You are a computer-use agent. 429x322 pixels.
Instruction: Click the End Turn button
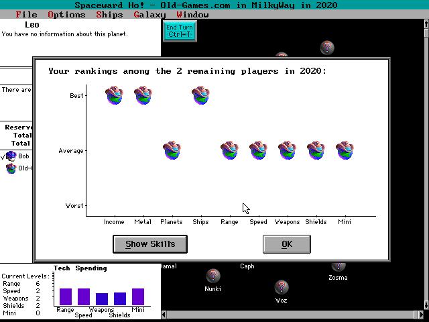point(180,31)
